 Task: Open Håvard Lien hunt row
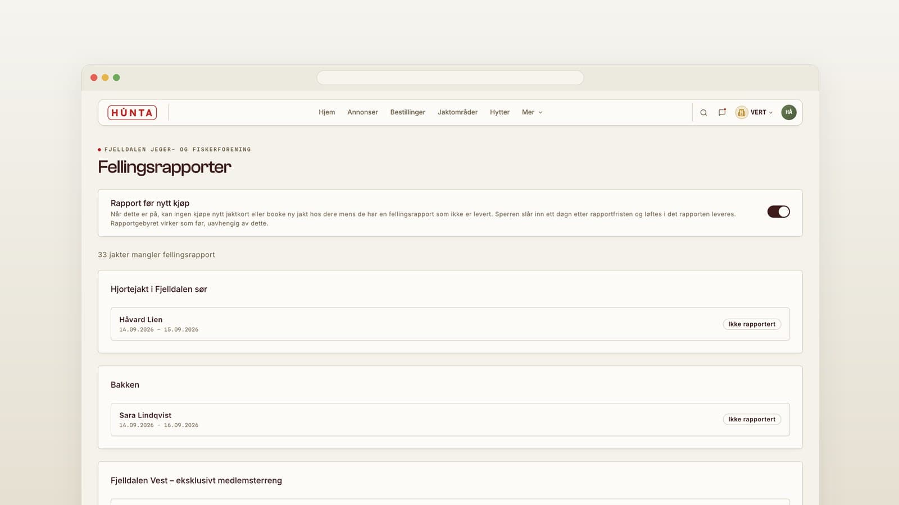(450, 324)
